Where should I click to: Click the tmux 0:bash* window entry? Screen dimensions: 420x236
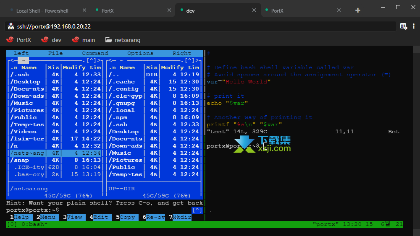tap(34, 224)
